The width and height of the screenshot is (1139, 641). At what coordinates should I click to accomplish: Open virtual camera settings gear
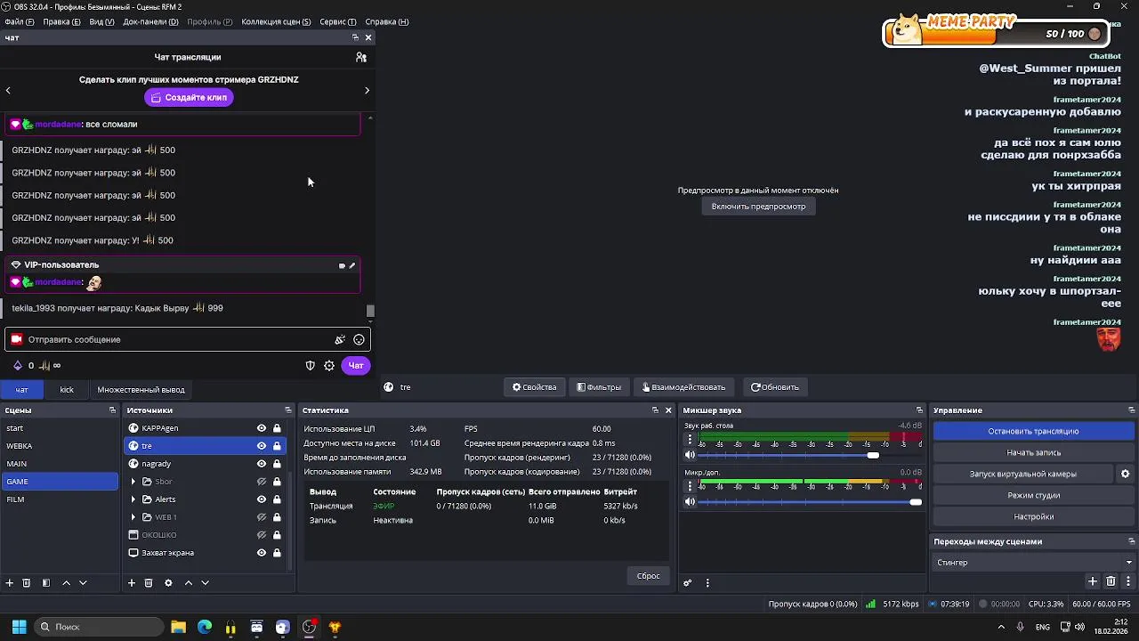(1125, 474)
